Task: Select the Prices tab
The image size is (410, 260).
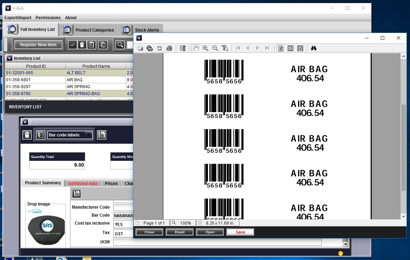Action: click(111, 183)
